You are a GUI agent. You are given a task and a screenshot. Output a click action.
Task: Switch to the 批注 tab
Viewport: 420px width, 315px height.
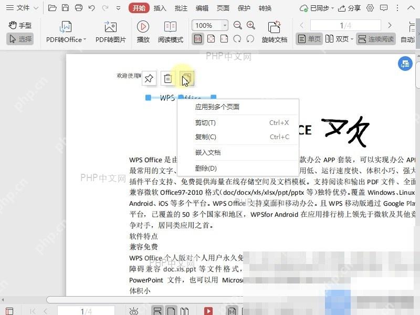pyautogui.click(x=181, y=8)
